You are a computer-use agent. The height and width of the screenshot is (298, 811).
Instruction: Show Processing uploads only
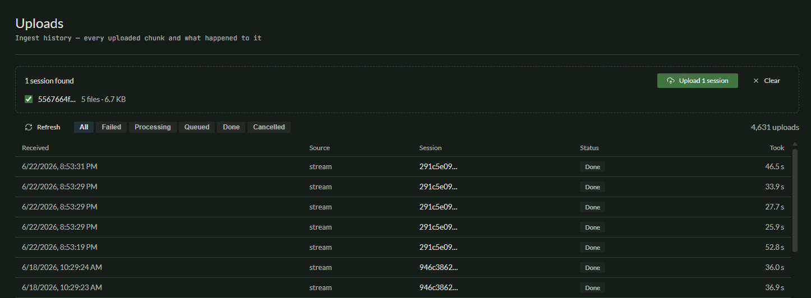(153, 127)
